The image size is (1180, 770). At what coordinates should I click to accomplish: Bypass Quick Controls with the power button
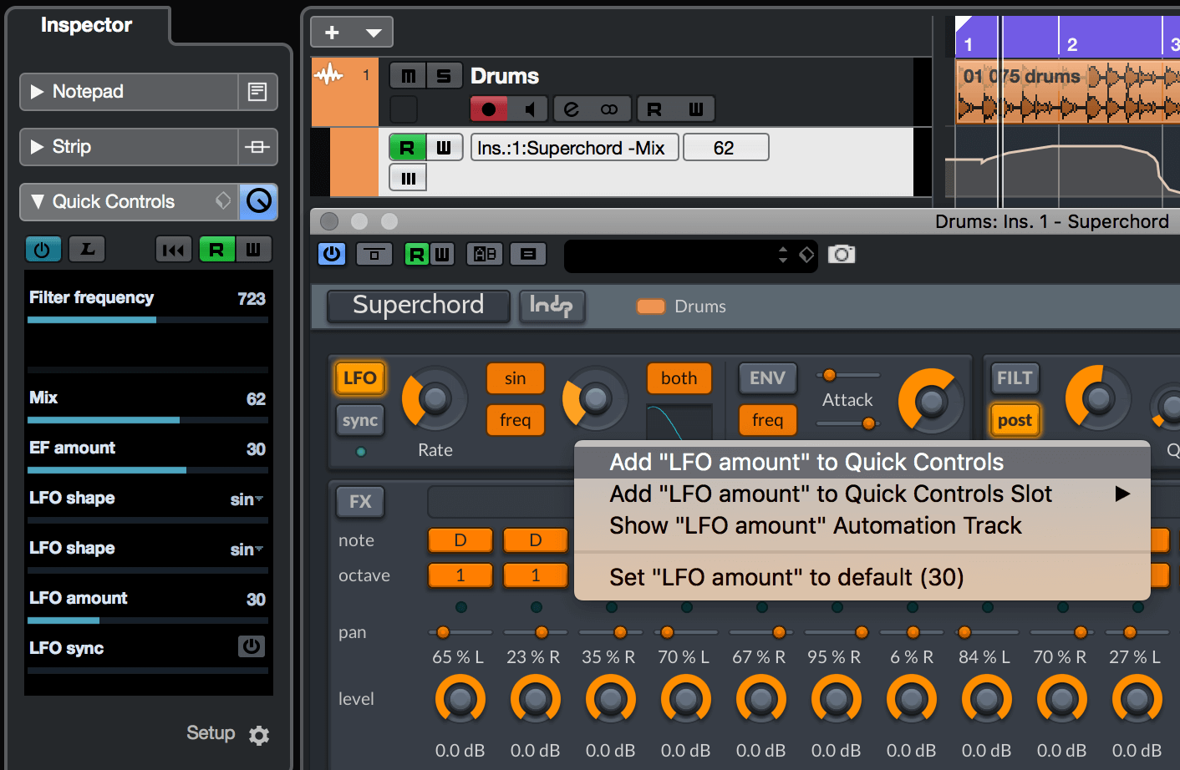tap(43, 249)
